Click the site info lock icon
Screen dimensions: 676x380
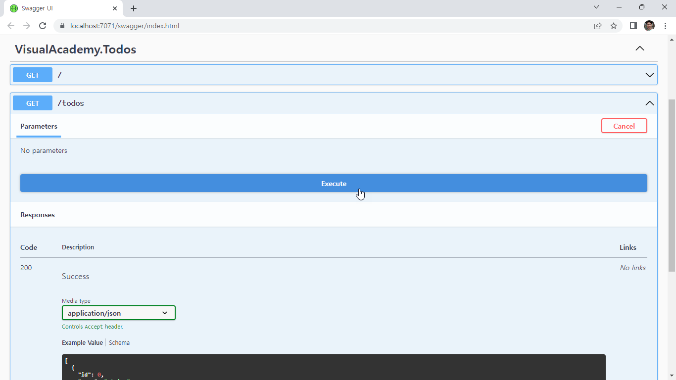(62, 26)
